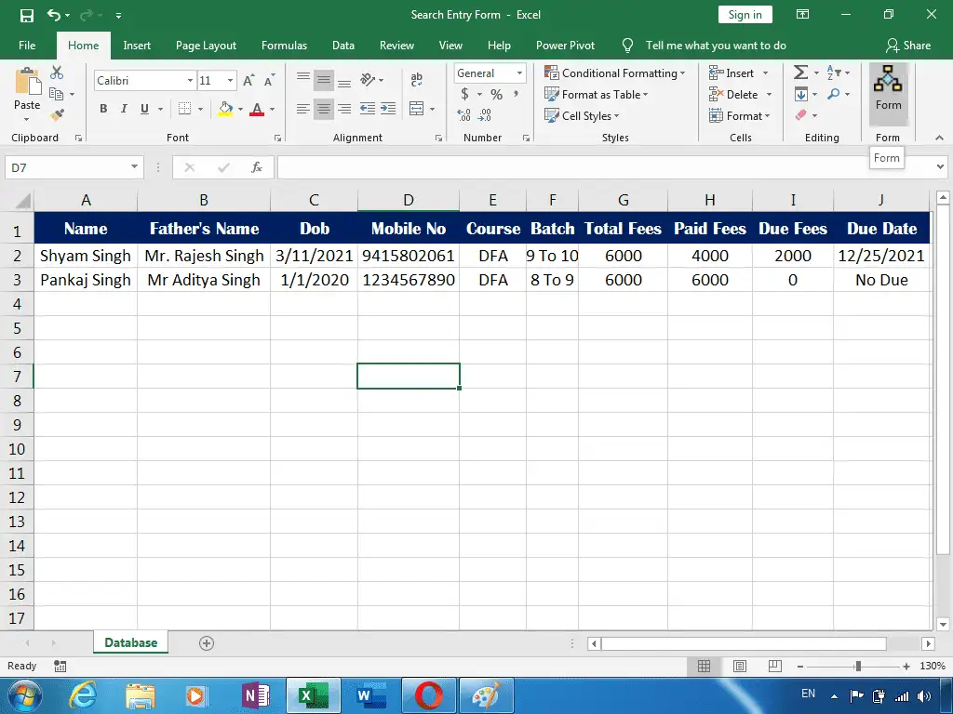
Task: Click the AutoSum sigma icon
Action: click(800, 73)
